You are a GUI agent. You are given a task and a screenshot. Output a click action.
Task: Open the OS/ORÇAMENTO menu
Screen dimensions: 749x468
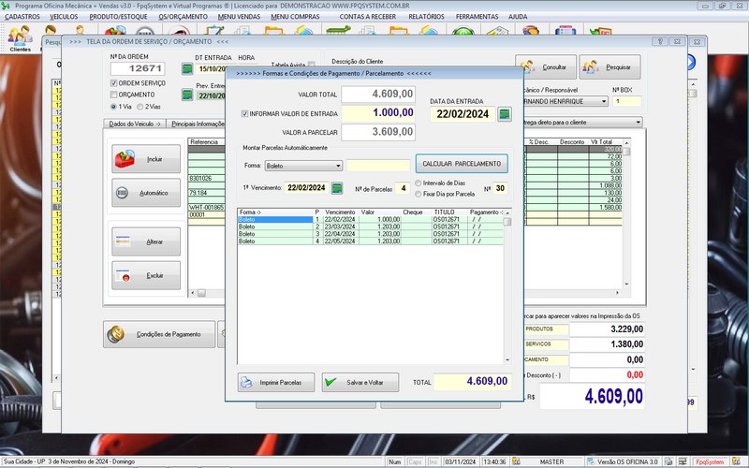click(183, 17)
